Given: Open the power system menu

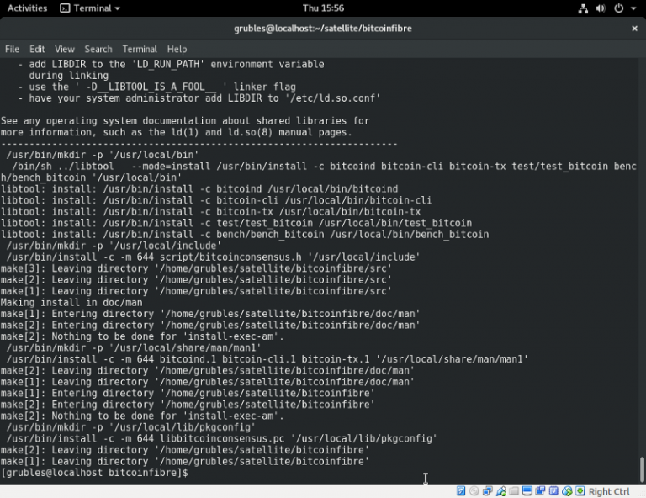Looking at the screenshot, I should tap(623, 8).
